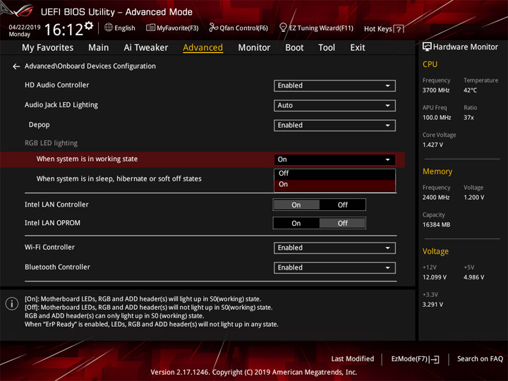Viewport: 508px width, 381px height.
Task: Click the Voltage heading in Hardware Monitor
Action: pos(435,251)
